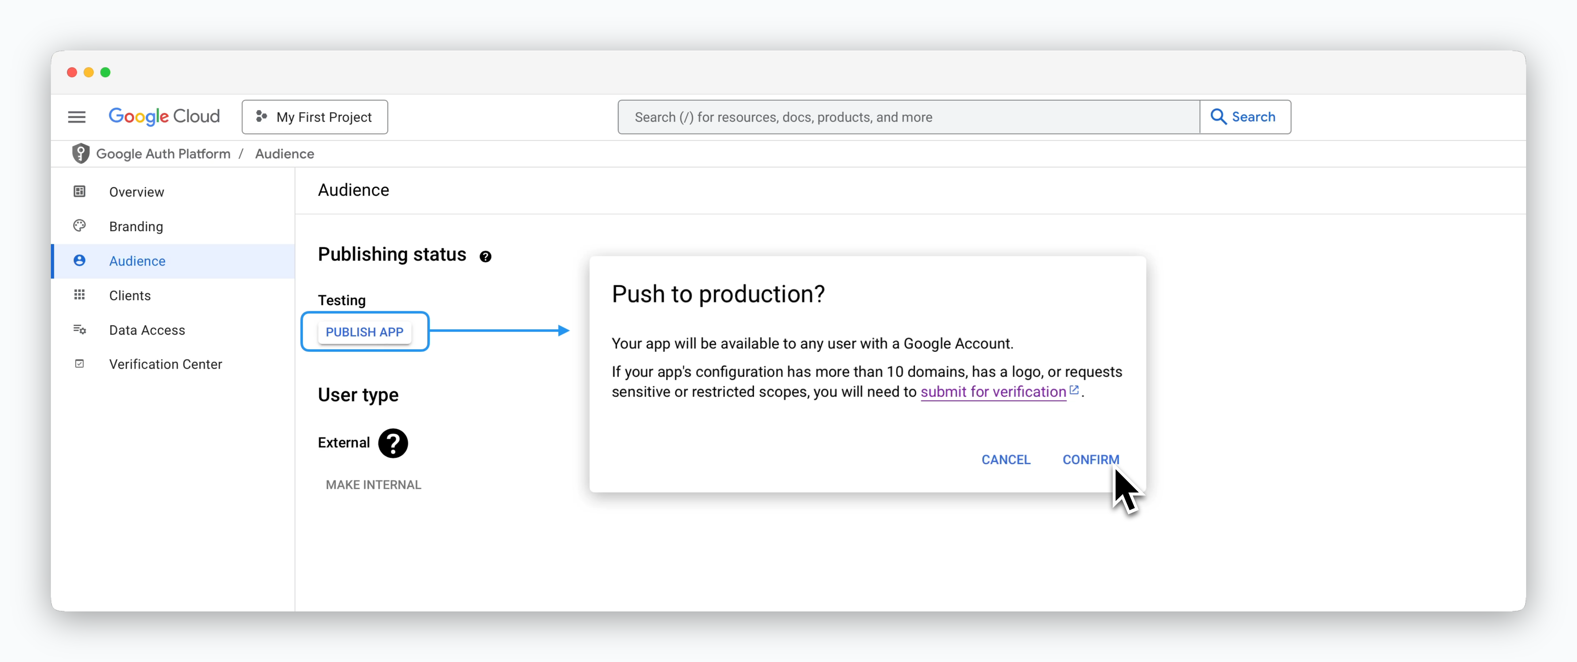Viewport: 1577px width, 662px height.
Task: Click the Branding palette icon
Action: (x=80, y=226)
